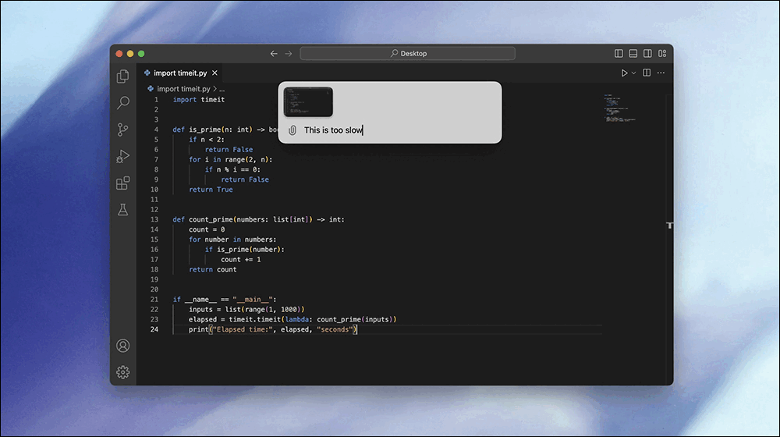Split the editor to the right

(x=646, y=73)
